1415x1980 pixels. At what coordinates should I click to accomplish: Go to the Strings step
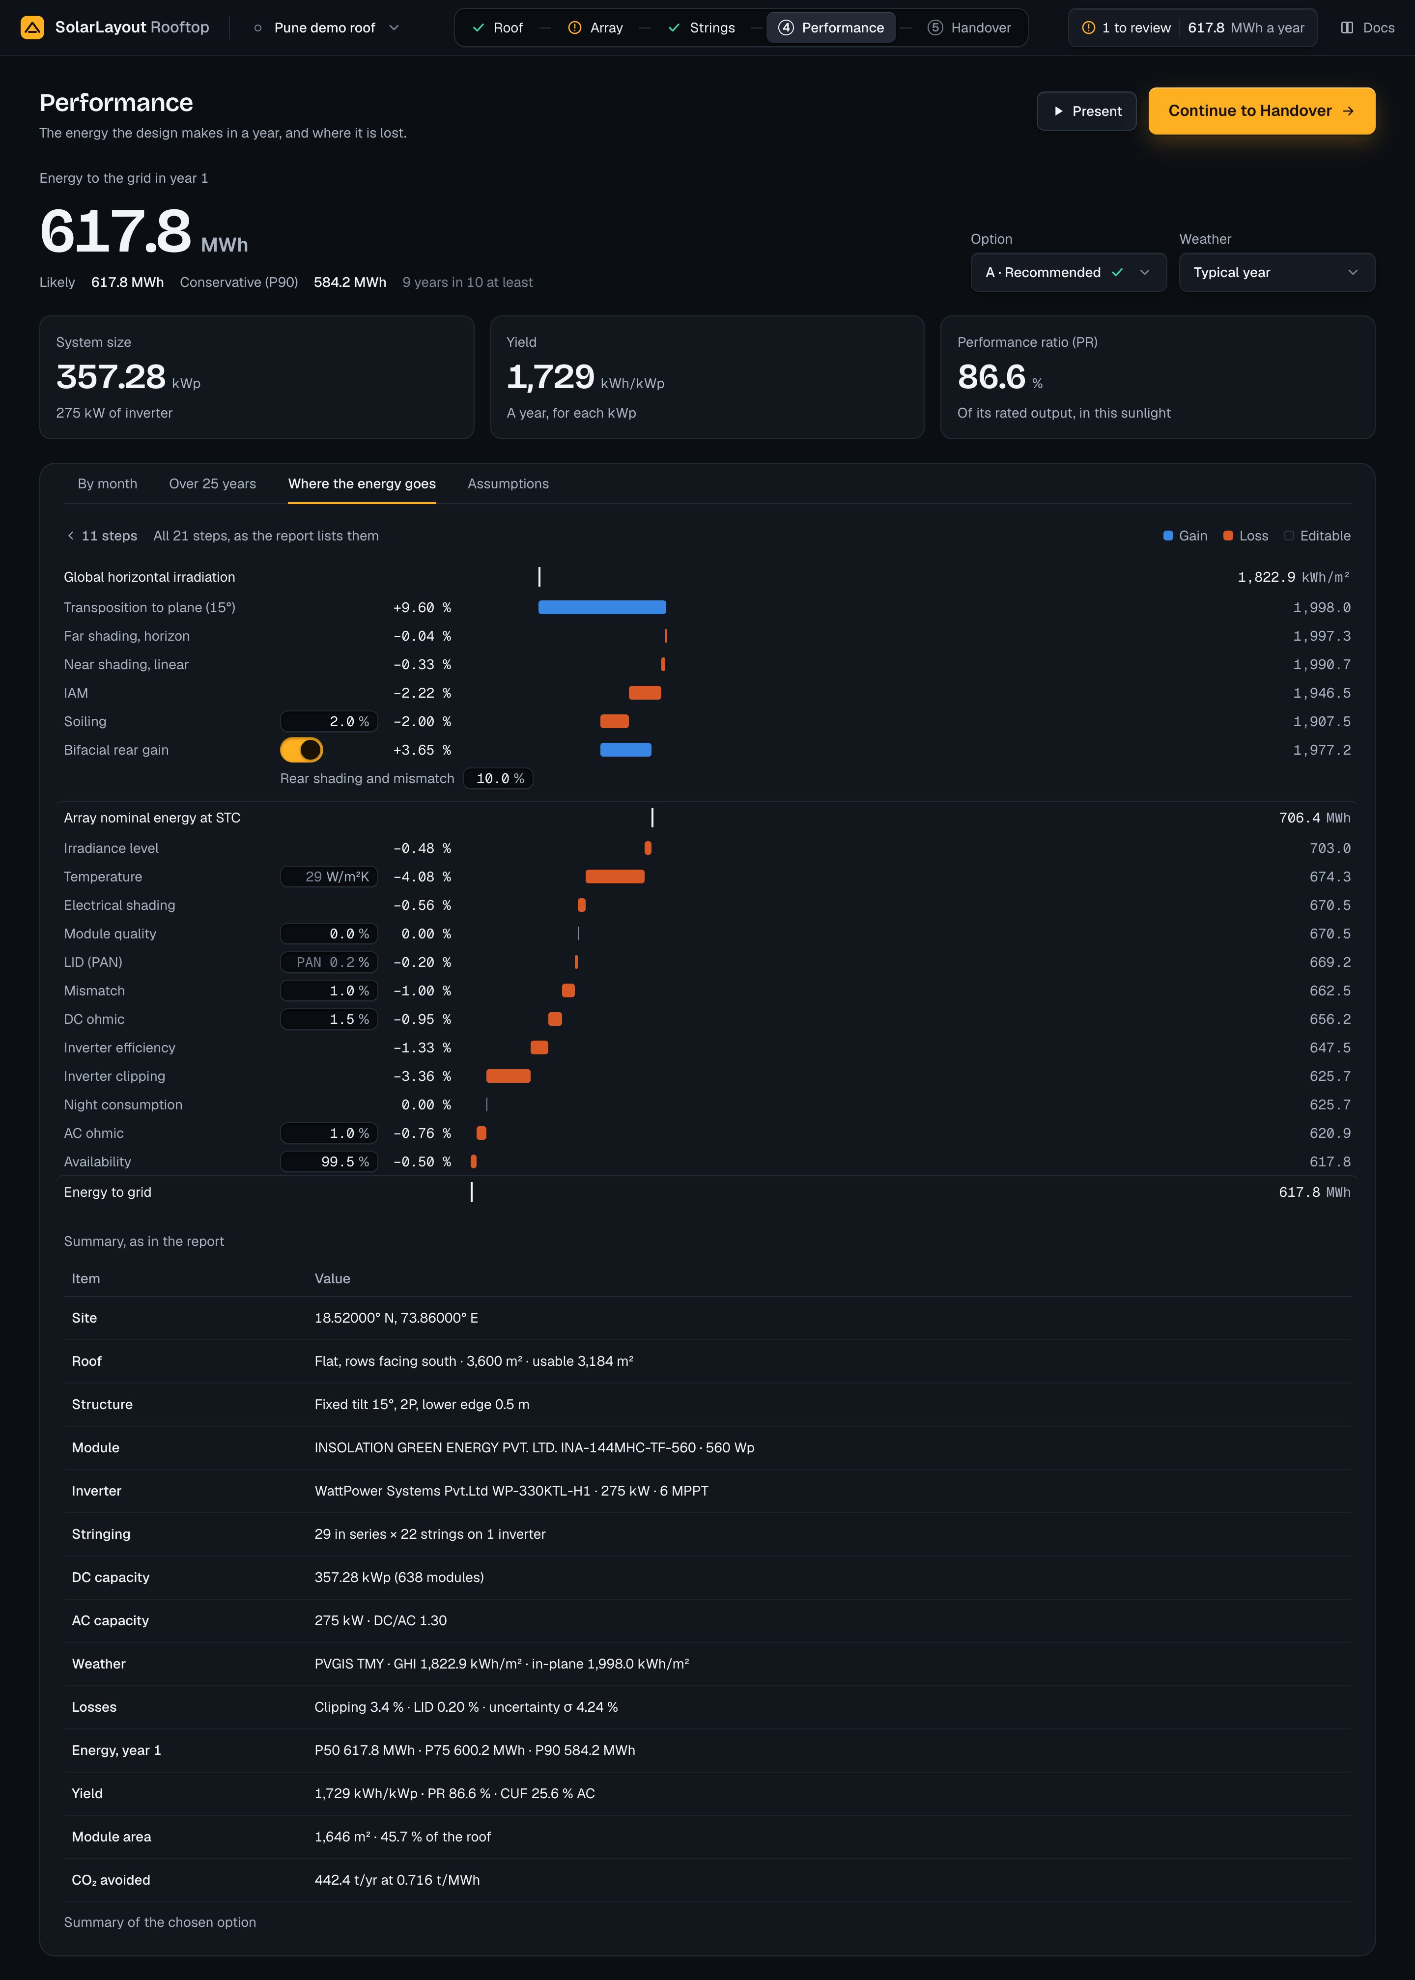coord(702,28)
